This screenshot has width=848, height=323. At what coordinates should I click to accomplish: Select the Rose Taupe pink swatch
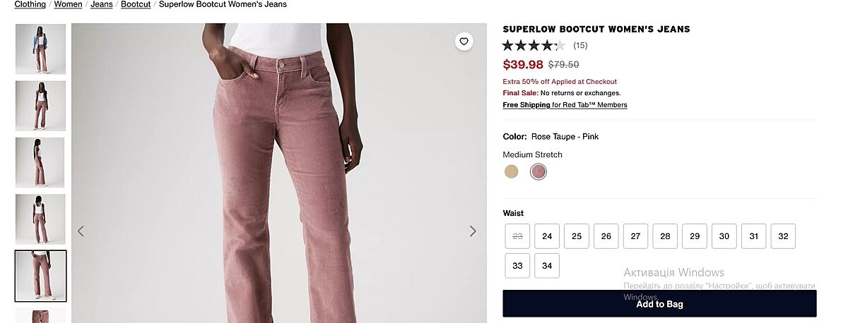point(538,171)
